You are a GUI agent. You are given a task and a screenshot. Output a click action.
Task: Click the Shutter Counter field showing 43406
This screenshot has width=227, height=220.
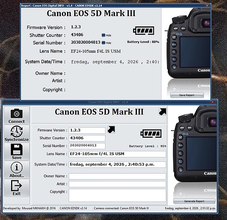tap(87, 138)
